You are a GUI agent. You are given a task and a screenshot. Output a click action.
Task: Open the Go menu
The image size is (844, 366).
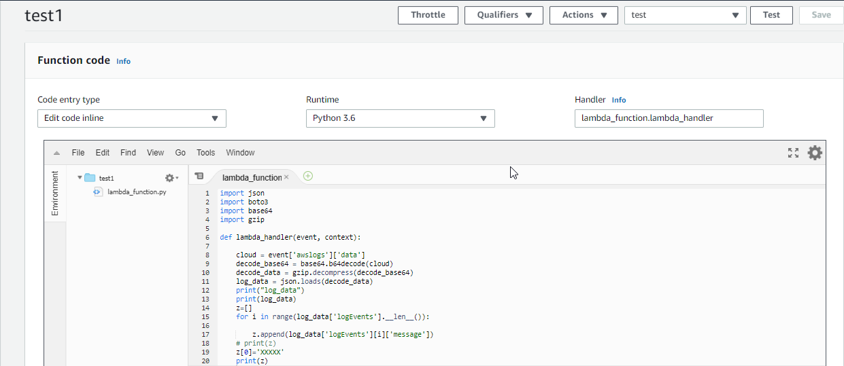pyautogui.click(x=180, y=153)
